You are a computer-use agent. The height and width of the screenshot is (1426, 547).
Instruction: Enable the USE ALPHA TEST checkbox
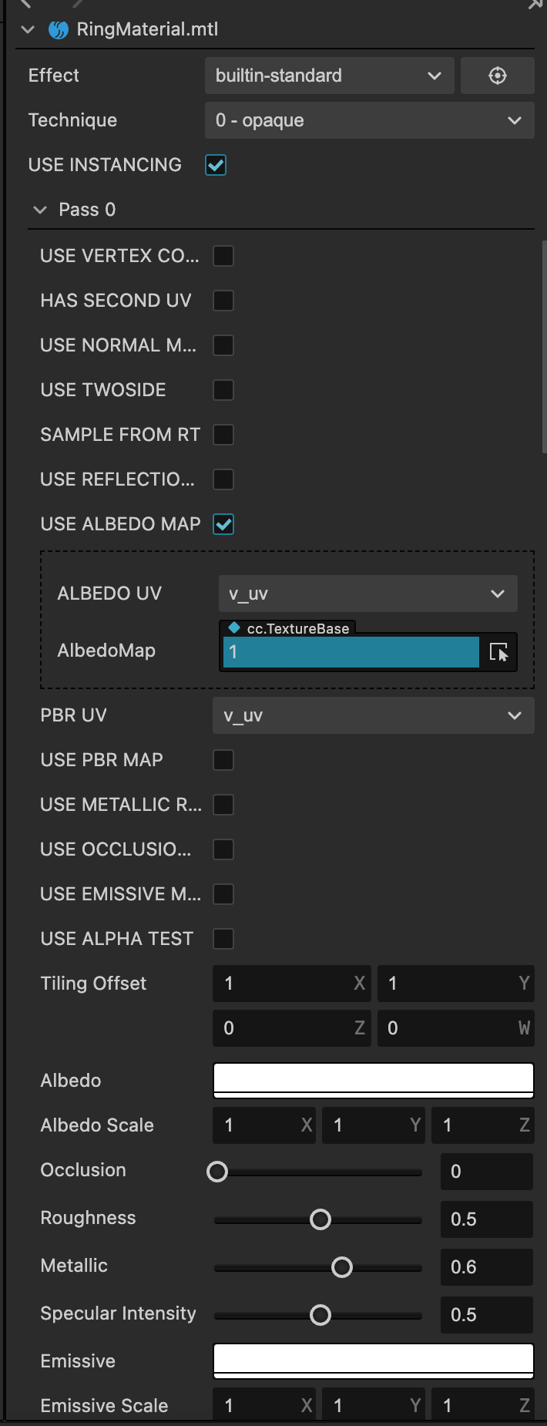pos(223,939)
